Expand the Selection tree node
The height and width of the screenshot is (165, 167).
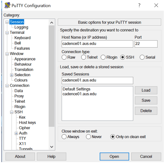point(12,75)
